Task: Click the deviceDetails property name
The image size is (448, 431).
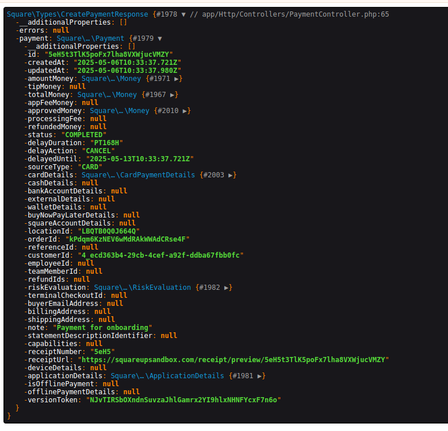Action: 55,368
